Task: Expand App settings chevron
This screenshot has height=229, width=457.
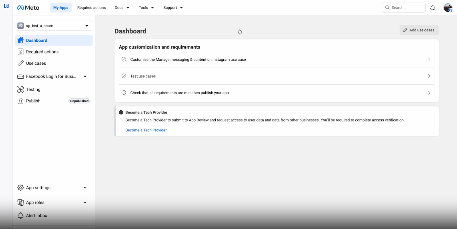Action: pos(85,188)
